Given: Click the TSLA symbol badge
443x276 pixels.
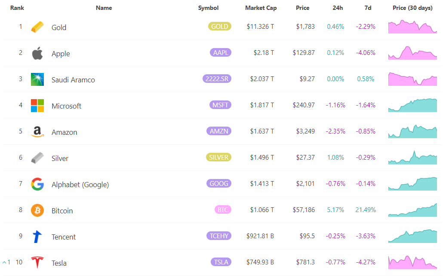Looking at the screenshot, I should (x=221, y=262).
